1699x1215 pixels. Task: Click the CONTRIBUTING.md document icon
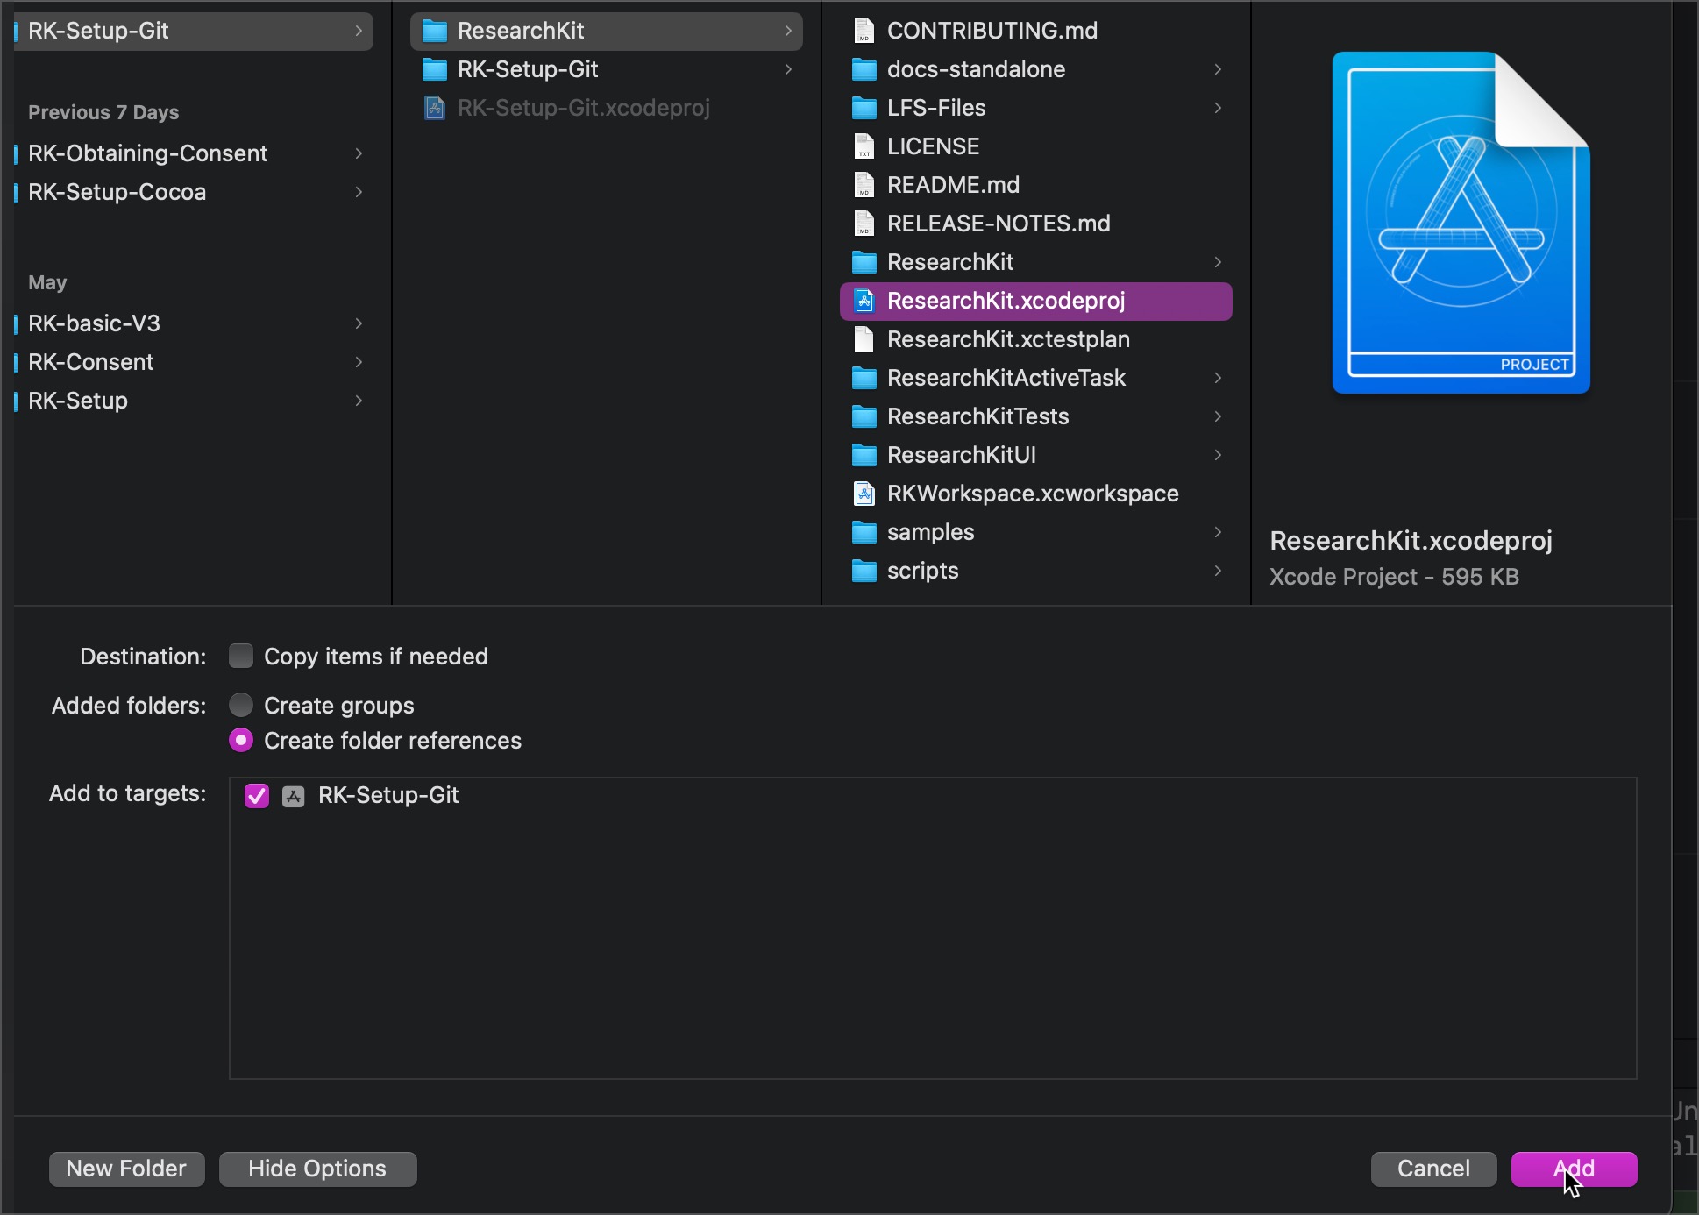tap(864, 32)
